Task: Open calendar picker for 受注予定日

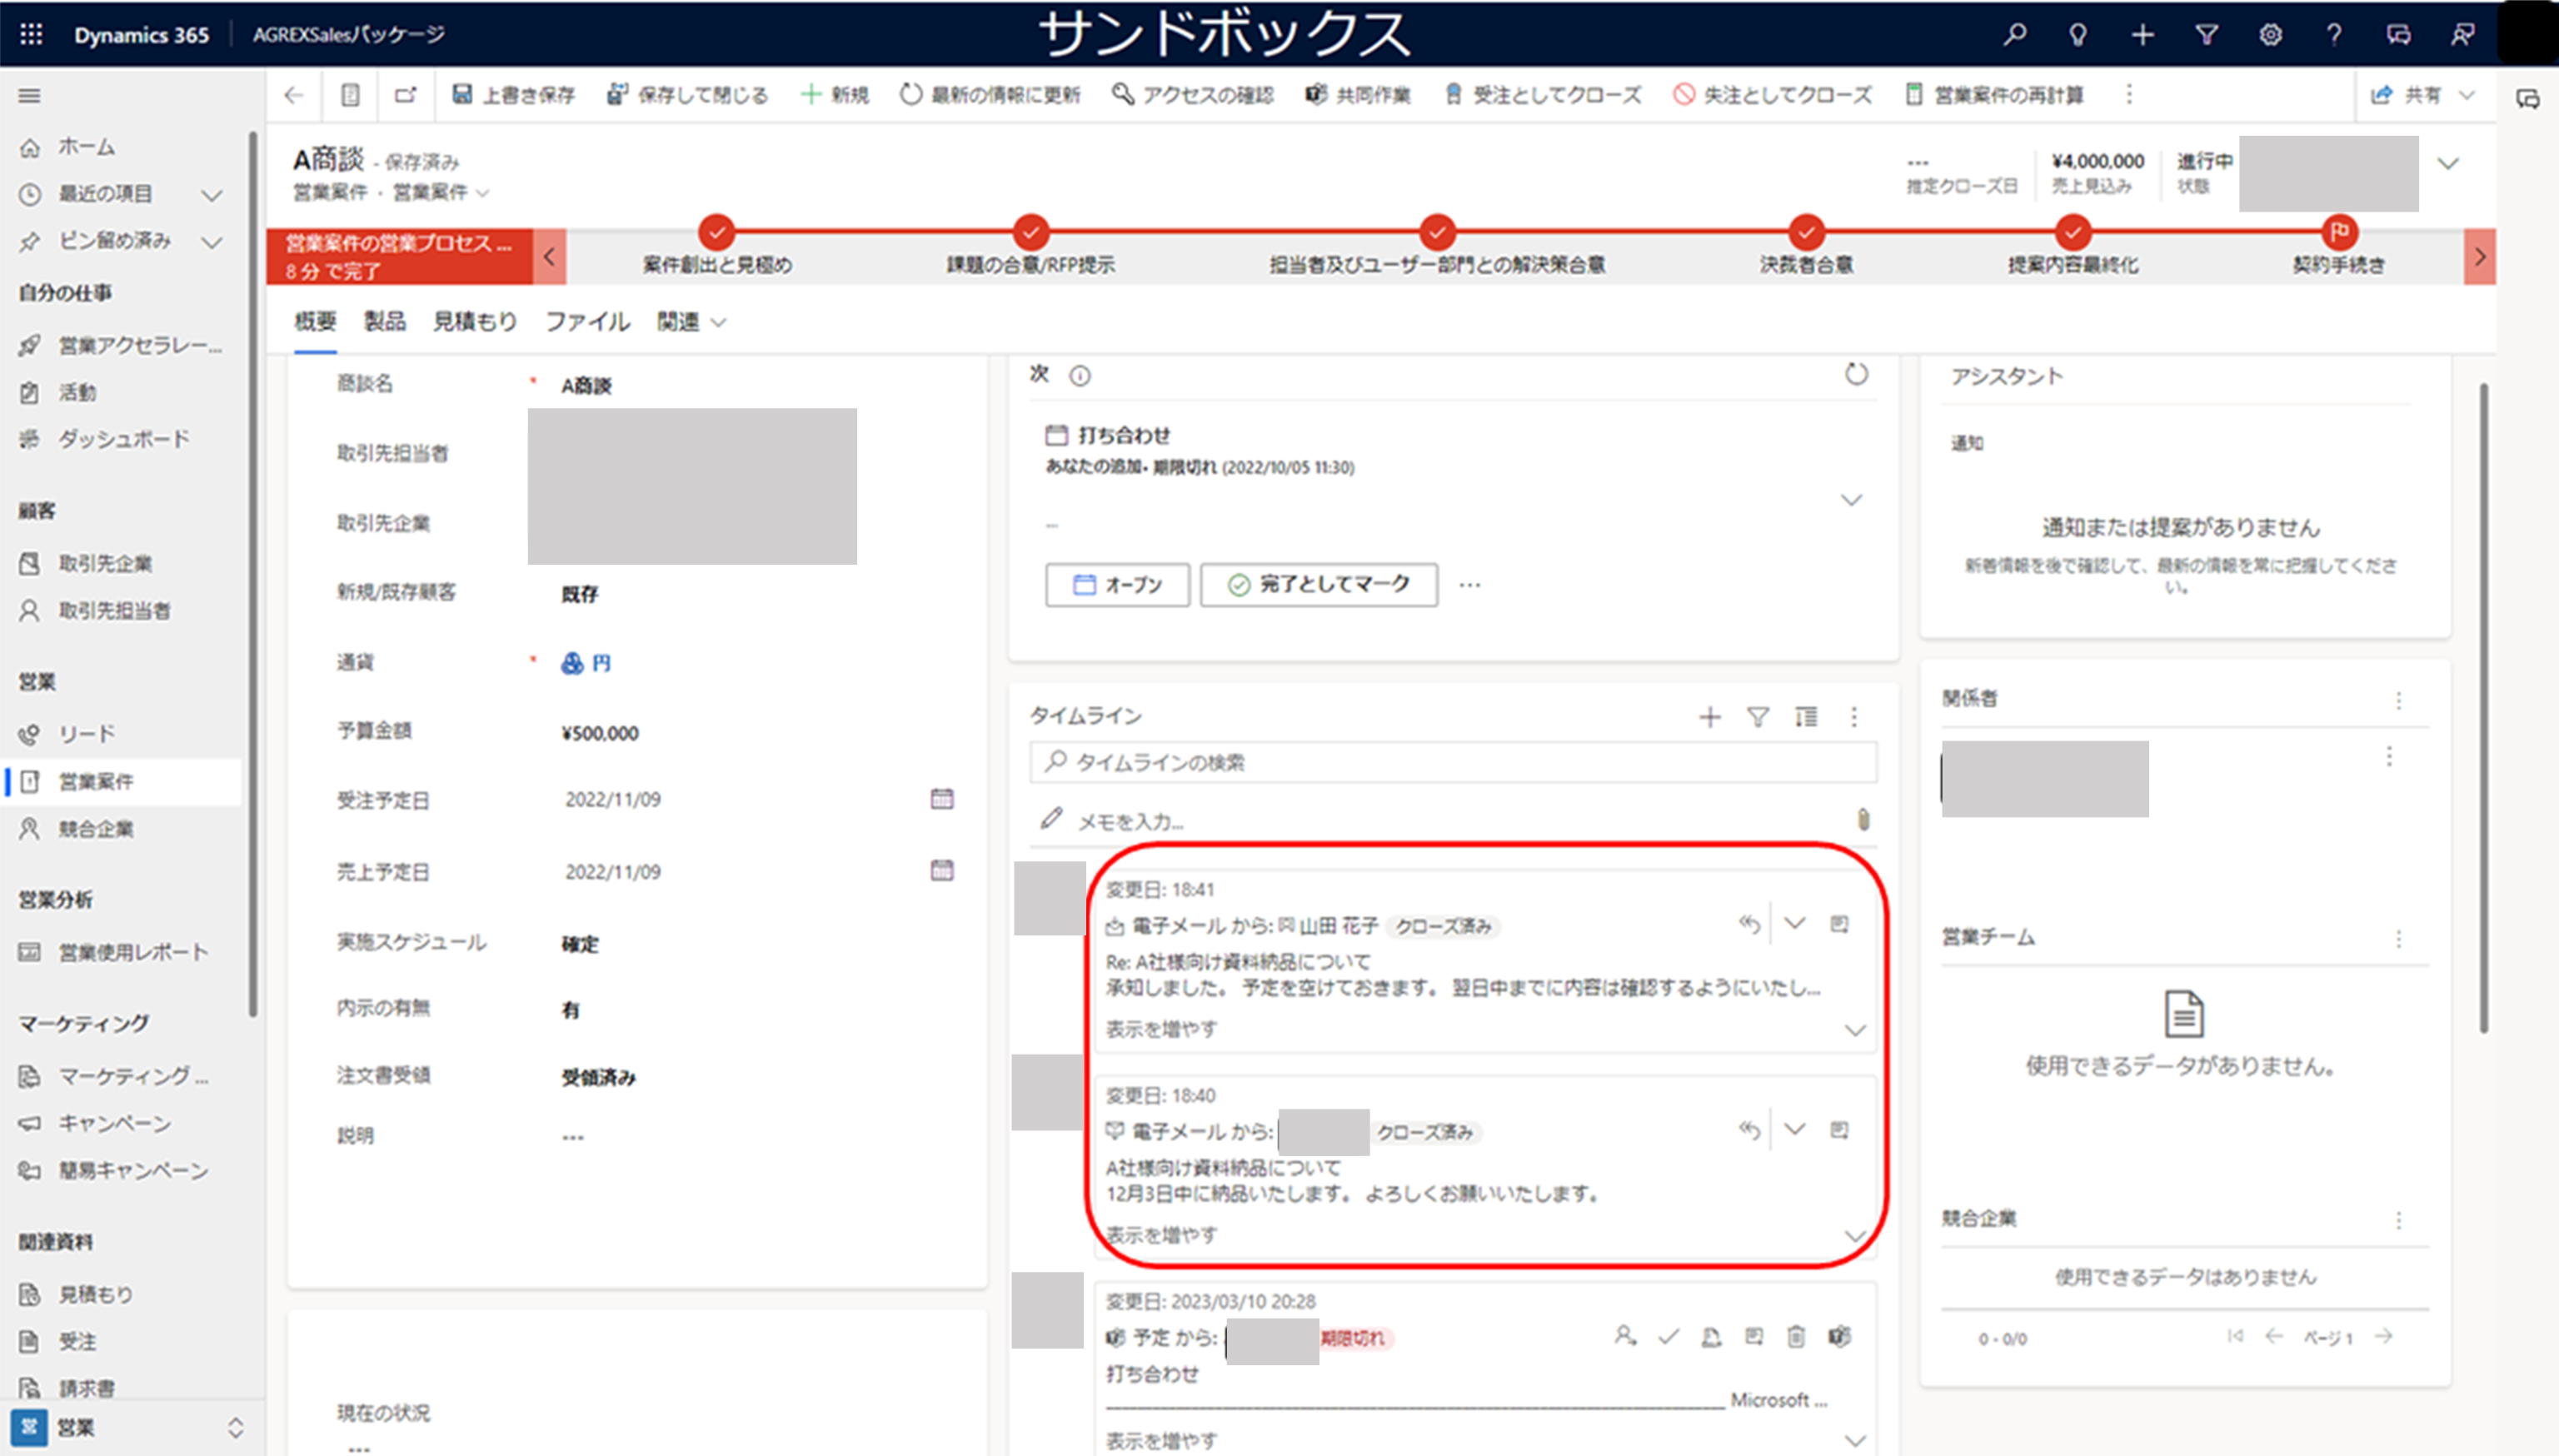Action: click(942, 799)
